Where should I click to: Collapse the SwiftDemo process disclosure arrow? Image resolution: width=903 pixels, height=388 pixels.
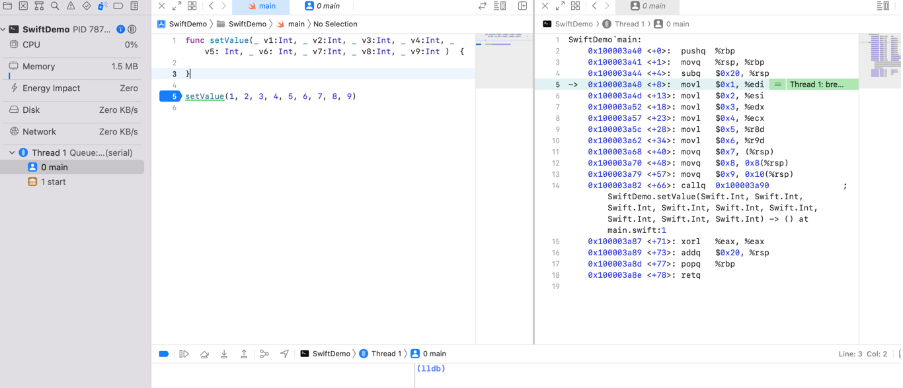(3, 29)
